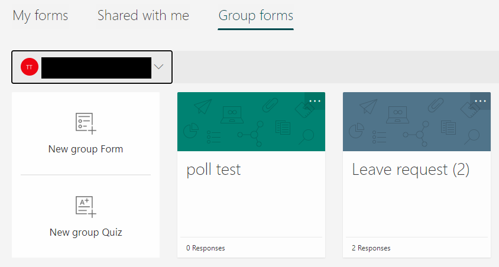The height and width of the screenshot is (267, 499).
Task: Click the 0 Responses text
Action: [x=206, y=248]
